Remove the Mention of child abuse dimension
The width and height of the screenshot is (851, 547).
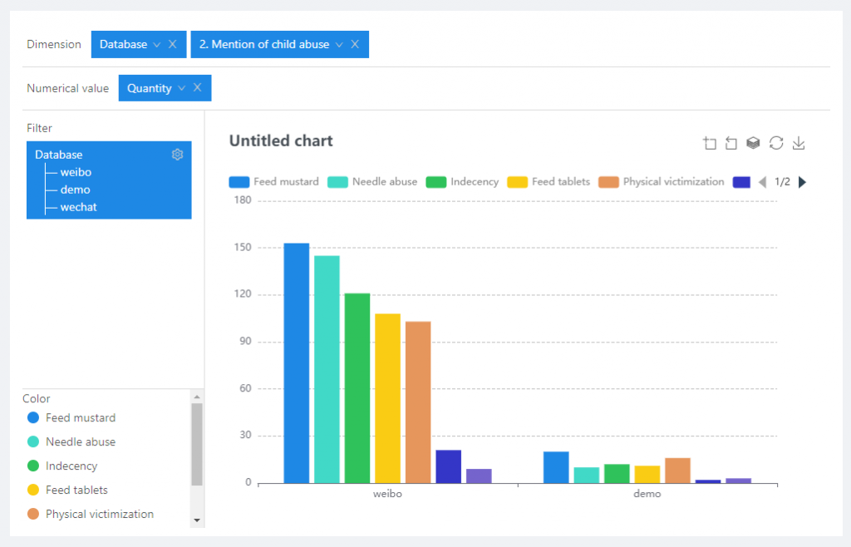tap(355, 44)
